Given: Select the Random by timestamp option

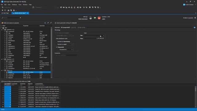Looking at the screenshot, I should [64, 42].
